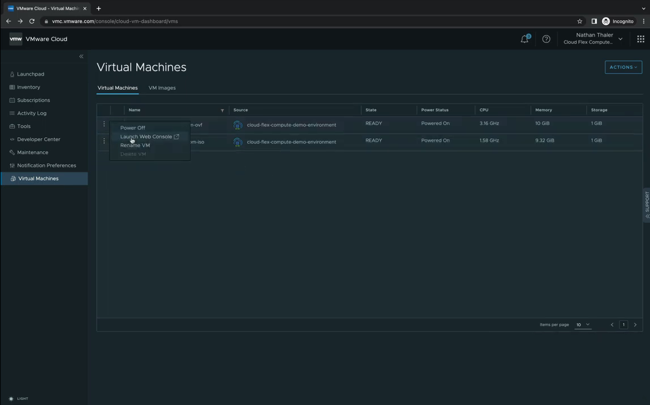The image size is (650, 405).
Task: Open the notifications bell
Action: coord(525,39)
